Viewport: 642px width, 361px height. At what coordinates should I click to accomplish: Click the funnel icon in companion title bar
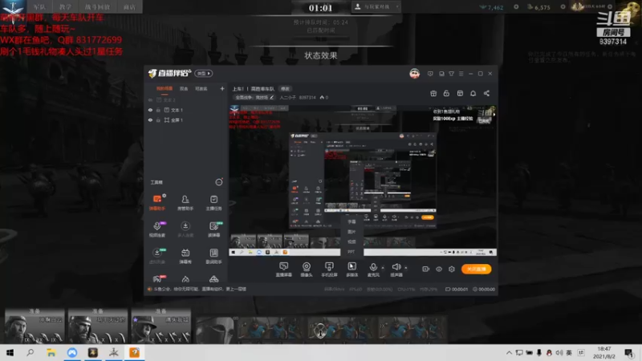coord(451,74)
